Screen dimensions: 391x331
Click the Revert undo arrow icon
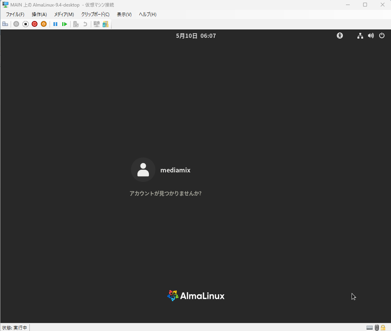pyautogui.click(x=85, y=24)
